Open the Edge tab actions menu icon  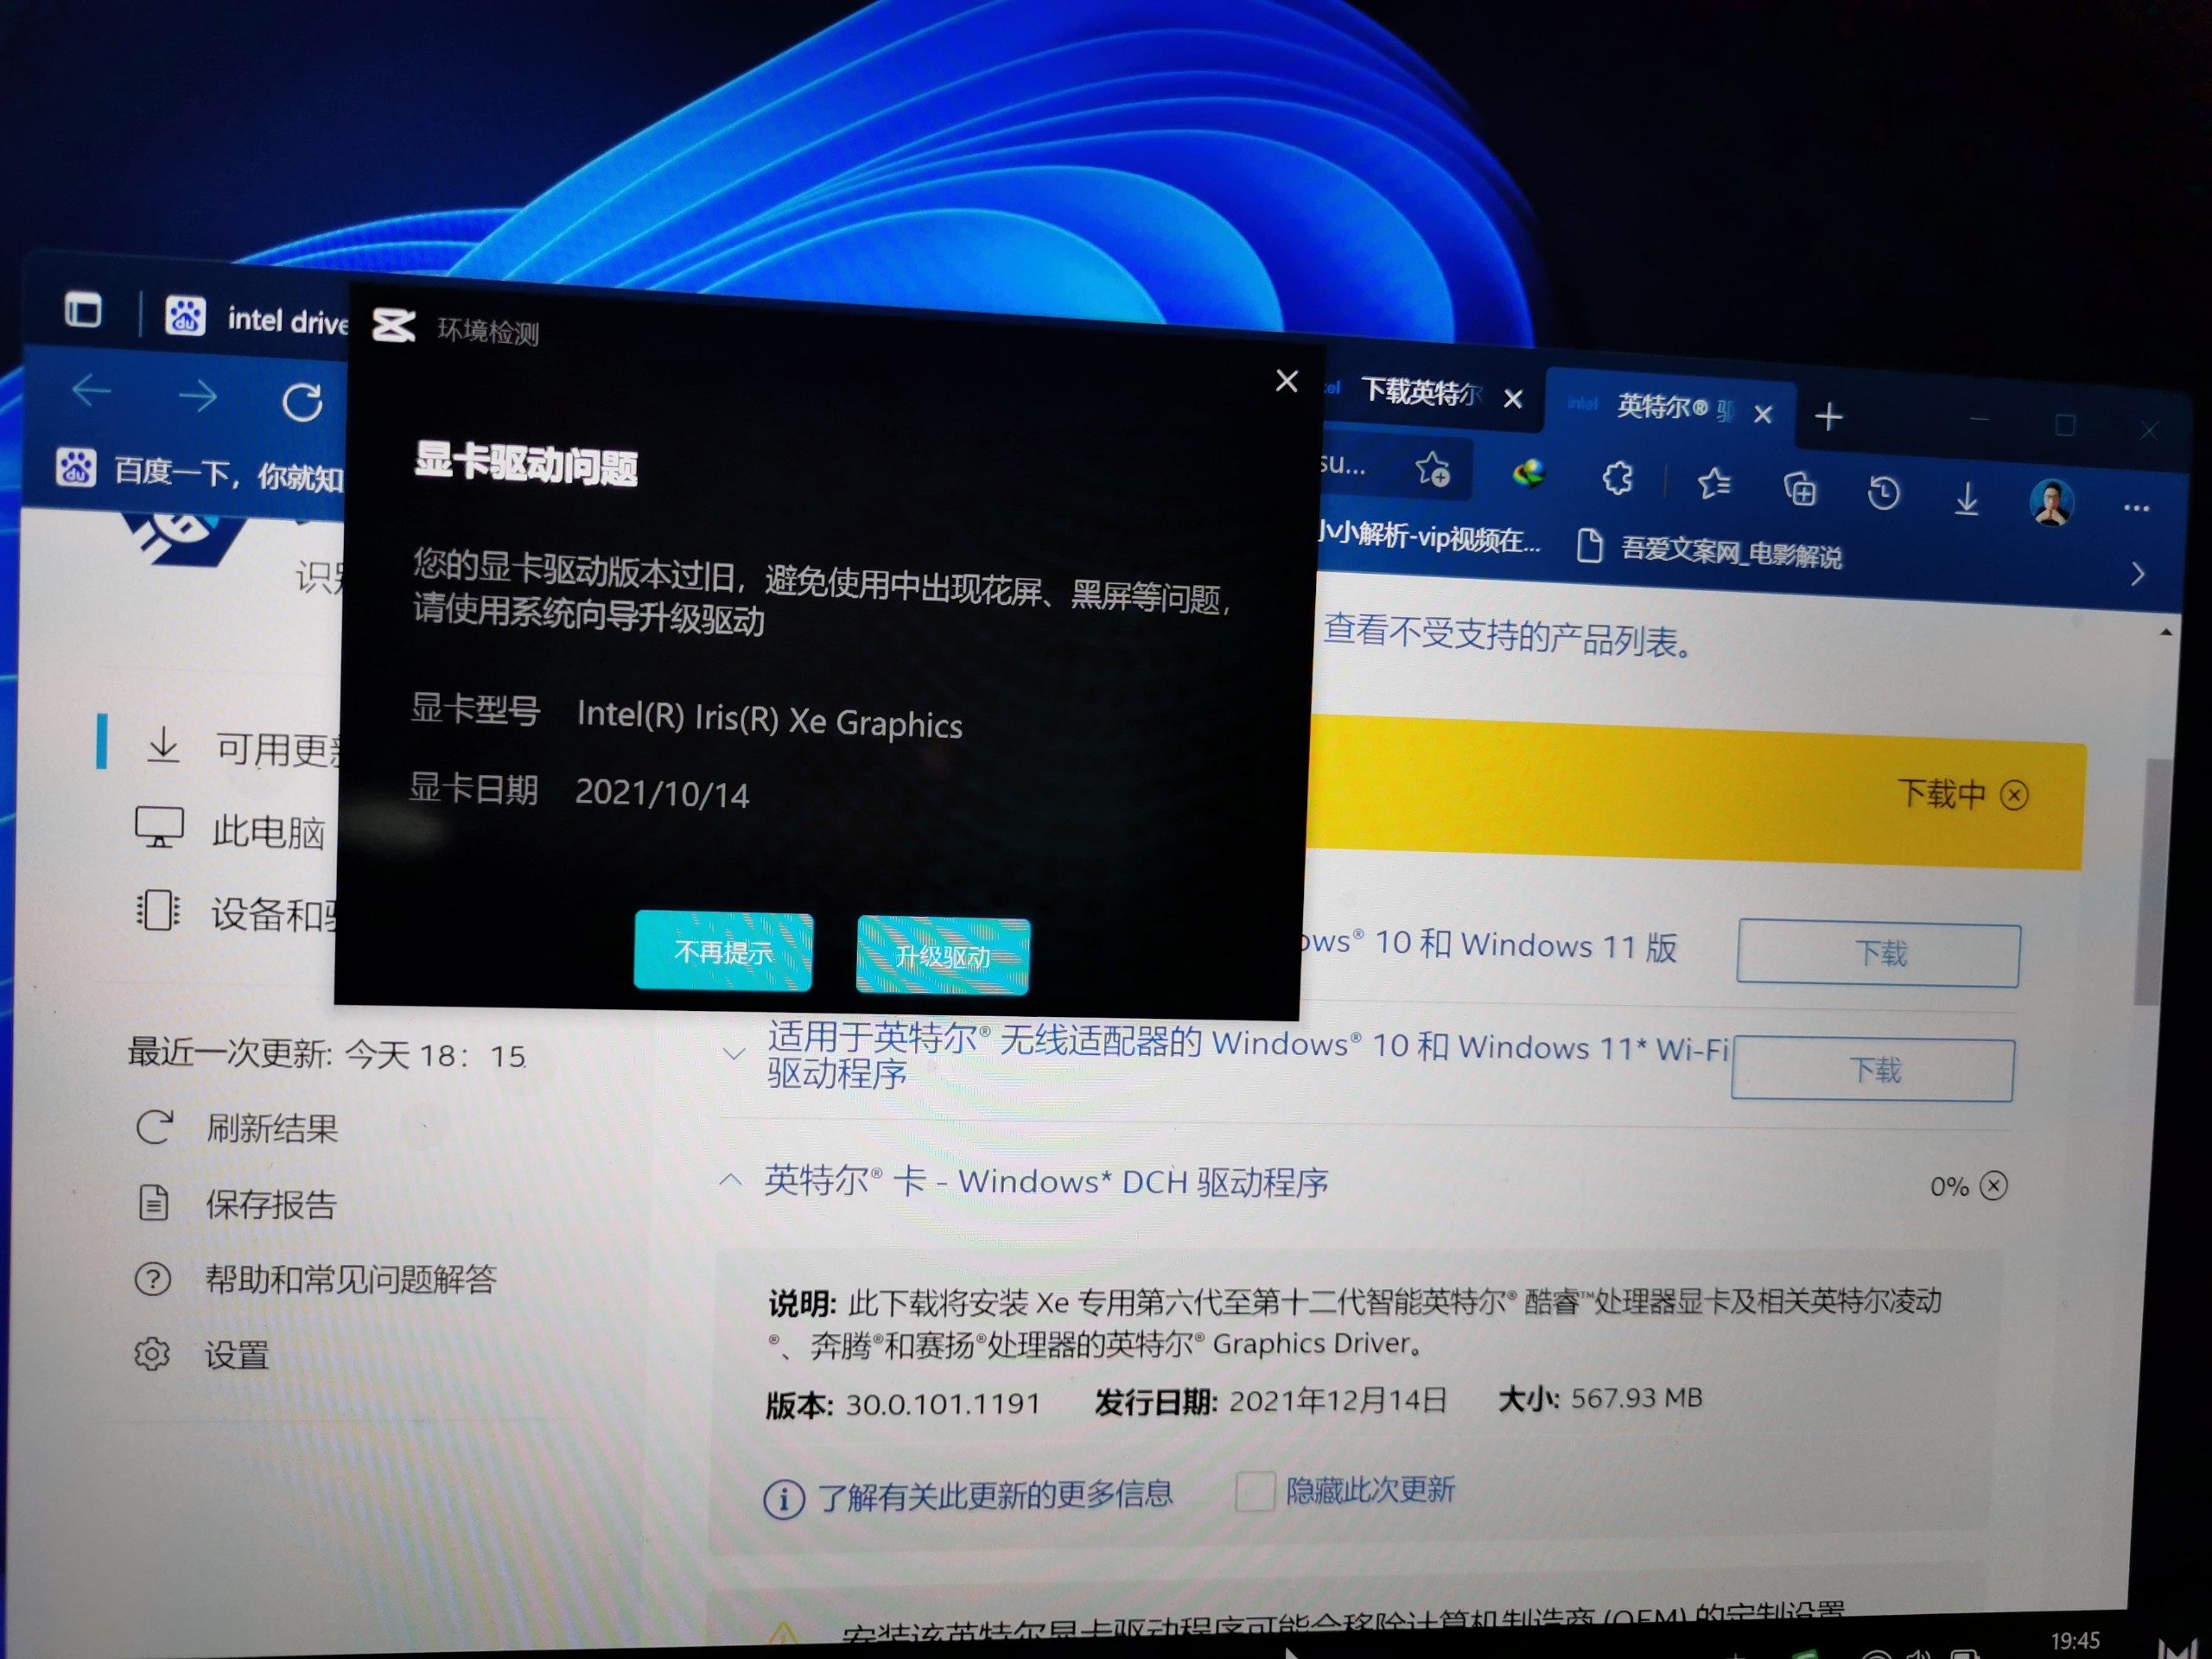click(83, 310)
